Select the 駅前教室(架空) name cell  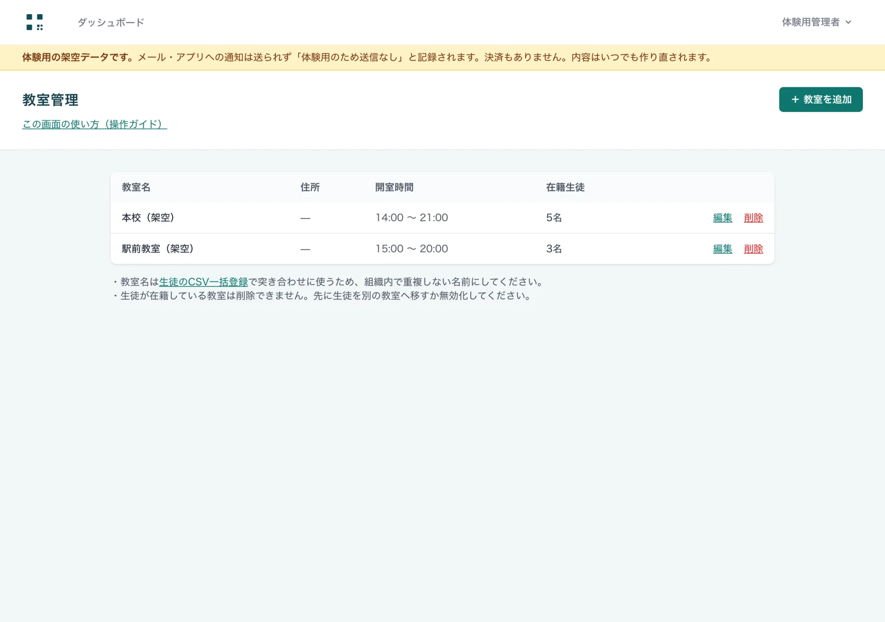[158, 249]
